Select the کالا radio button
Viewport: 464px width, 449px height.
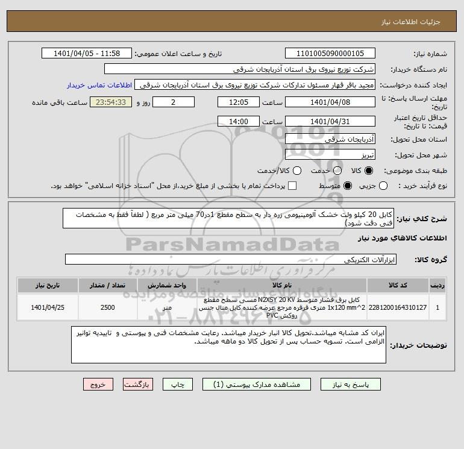coord(369,171)
